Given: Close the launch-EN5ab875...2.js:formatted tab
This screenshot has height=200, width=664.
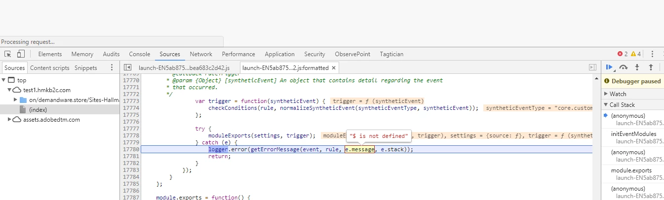Looking at the screenshot, I should [334, 68].
